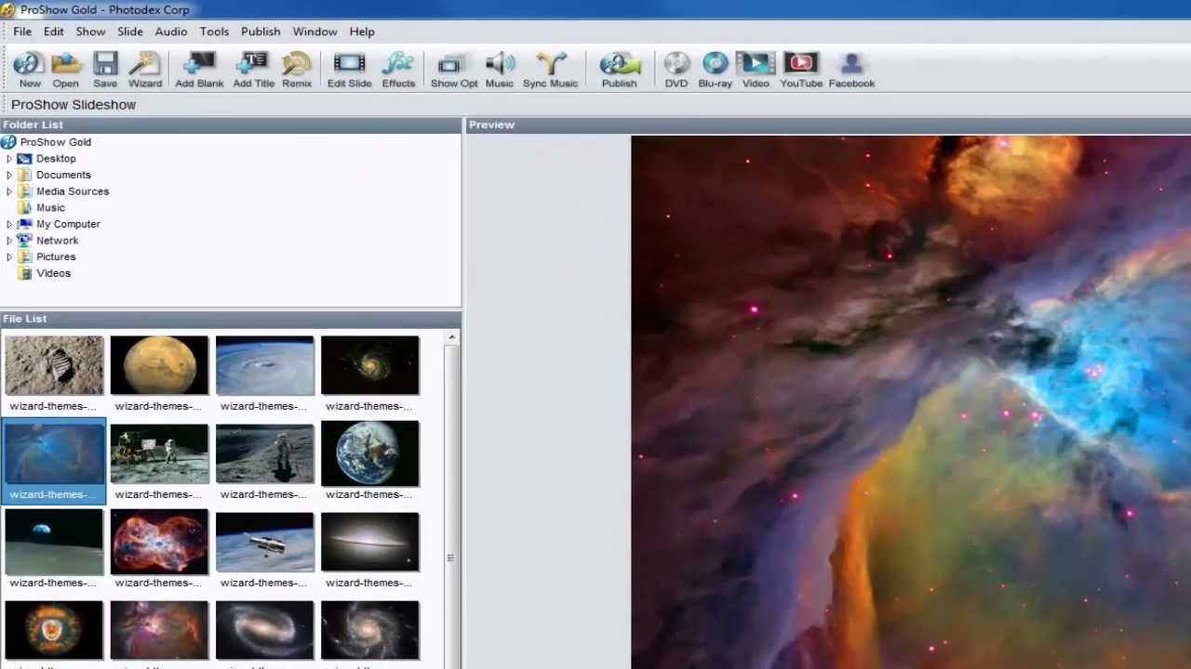Select the Sombrero galaxy thumbnail
Screen dimensions: 1191x669
(x=370, y=542)
